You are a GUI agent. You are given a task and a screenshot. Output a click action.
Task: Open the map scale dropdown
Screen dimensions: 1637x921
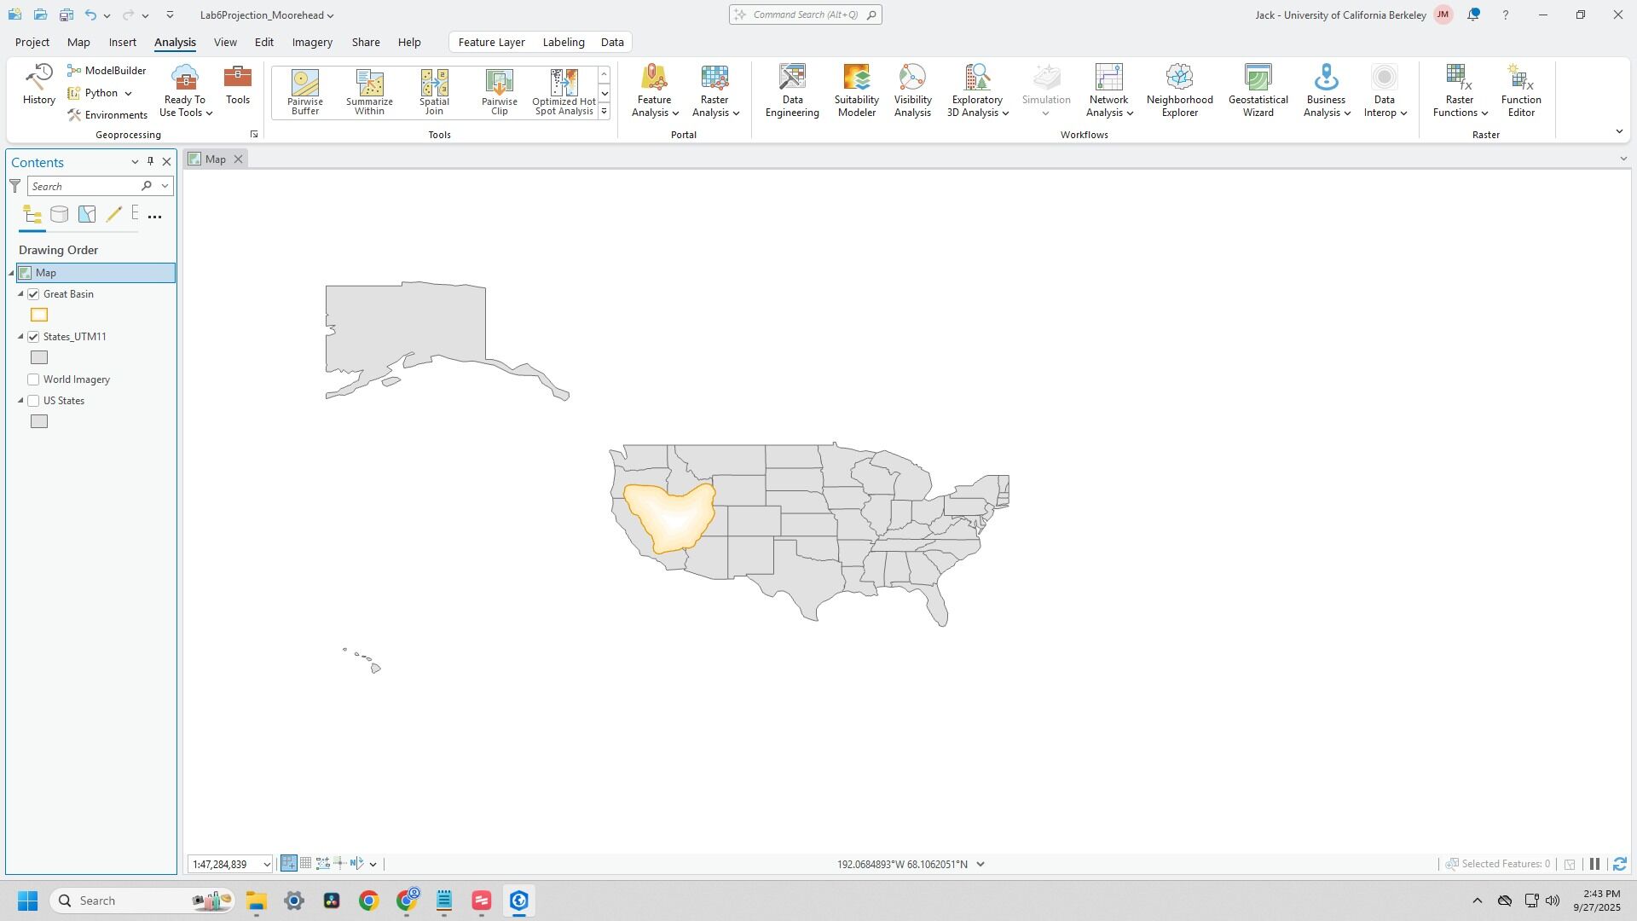266,865
